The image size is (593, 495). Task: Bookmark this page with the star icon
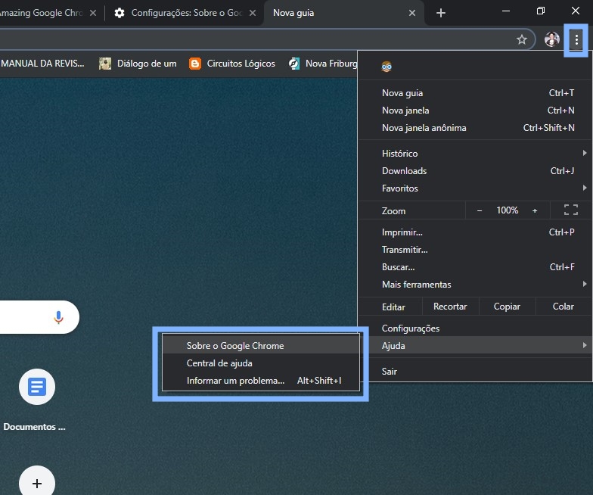(522, 39)
